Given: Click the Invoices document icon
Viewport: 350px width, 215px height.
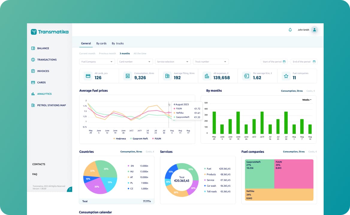Looking at the screenshot, I should [x=33, y=71].
